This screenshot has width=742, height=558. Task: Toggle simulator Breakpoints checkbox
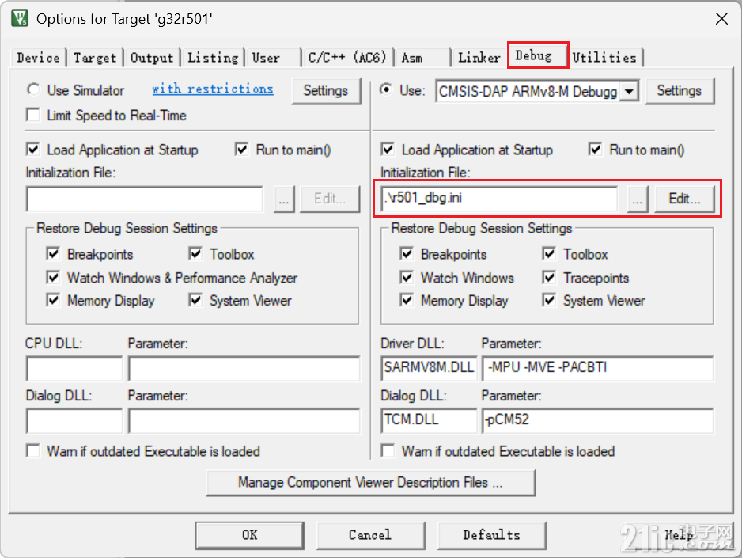click(53, 254)
